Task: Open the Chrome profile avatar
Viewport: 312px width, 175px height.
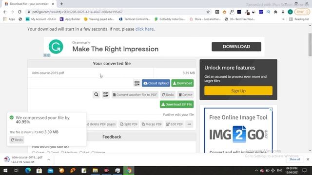Action: click(290, 12)
